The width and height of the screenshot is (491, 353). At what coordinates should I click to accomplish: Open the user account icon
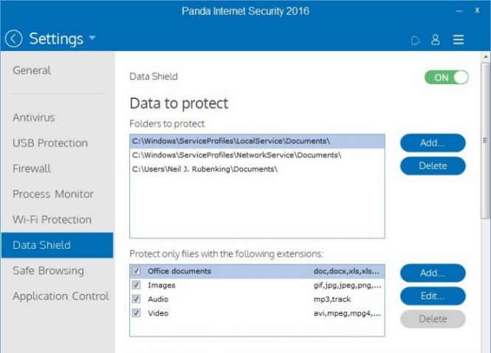436,40
